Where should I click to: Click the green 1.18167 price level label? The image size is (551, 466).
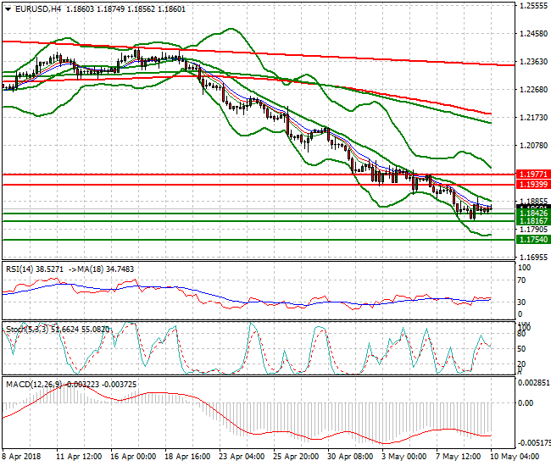point(532,220)
